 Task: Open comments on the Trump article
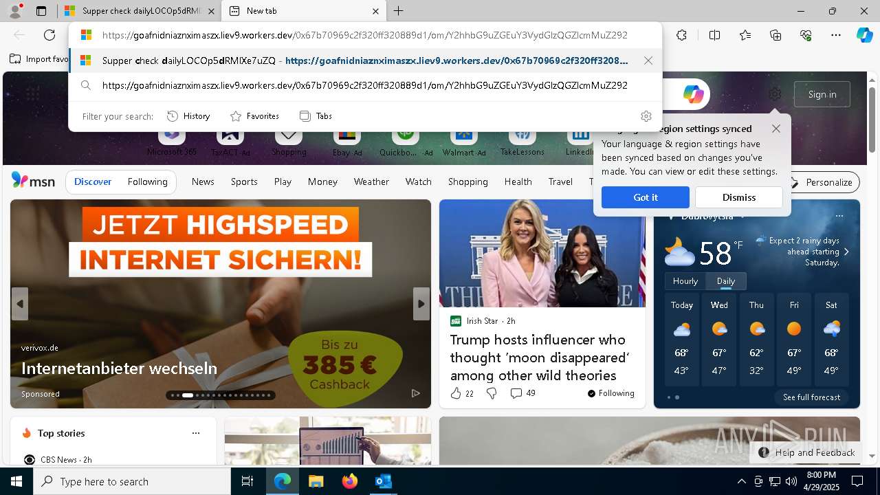522,393
